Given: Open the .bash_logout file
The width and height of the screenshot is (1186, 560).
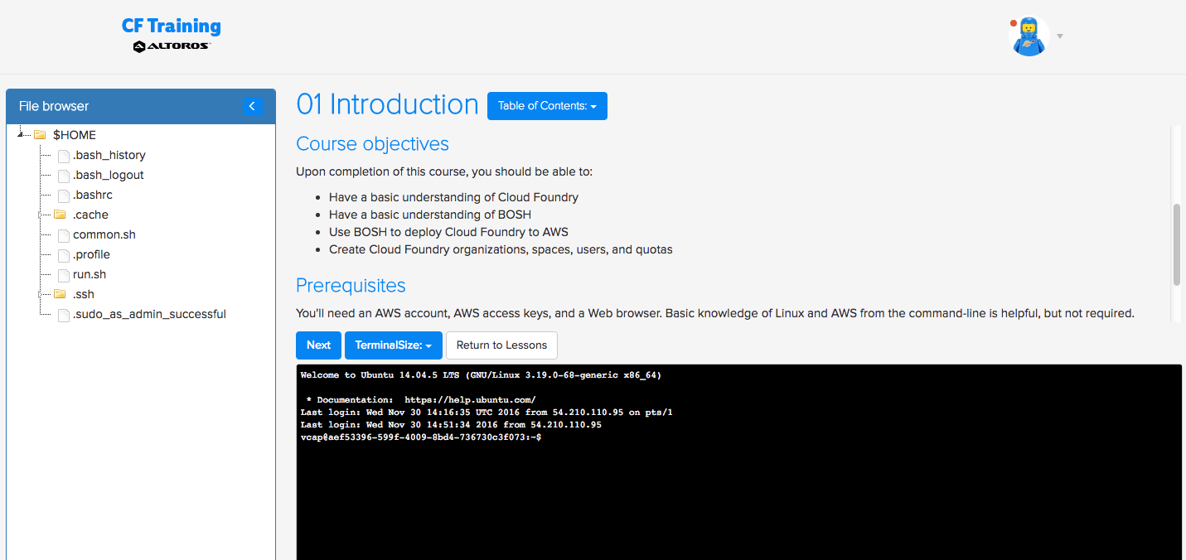Looking at the screenshot, I should pyautogui.click(x=109, y=175).
